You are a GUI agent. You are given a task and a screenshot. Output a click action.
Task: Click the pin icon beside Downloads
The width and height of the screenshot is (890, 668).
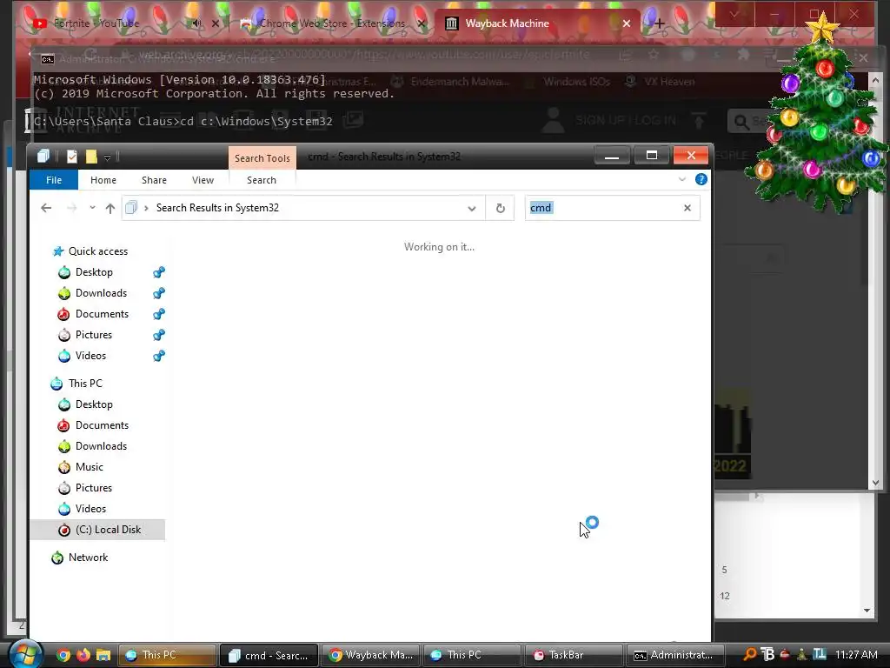159,293
